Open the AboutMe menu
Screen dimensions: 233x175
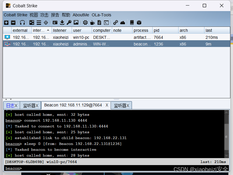pos(81,15)
